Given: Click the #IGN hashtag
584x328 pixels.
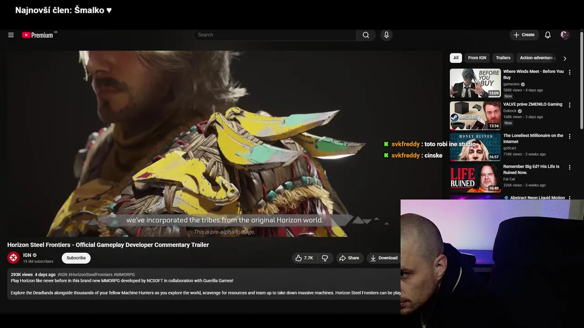Looking at the screenshot, I should (x=63, y=275).
